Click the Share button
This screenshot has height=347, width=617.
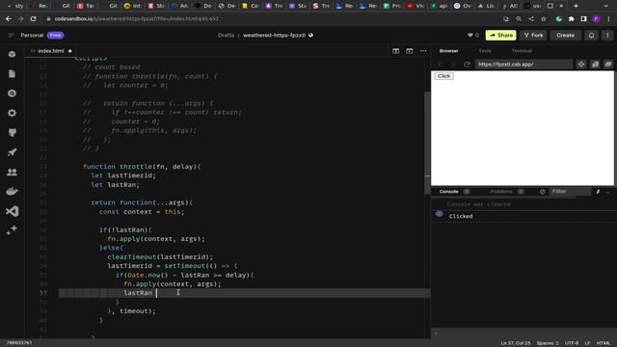coord(501,35)
